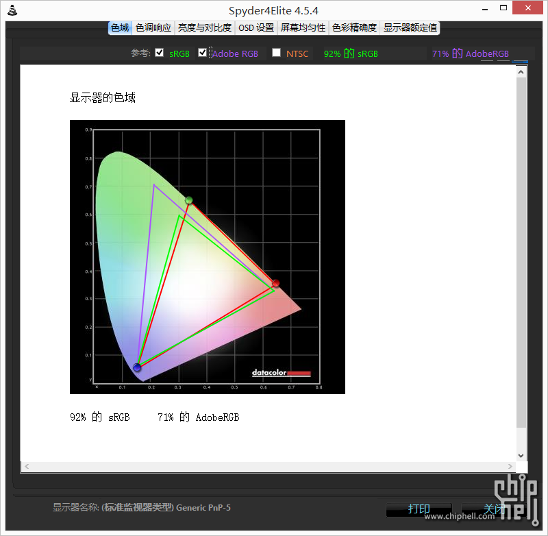Click the purple '71% 的 AdobeRGB' header readout

tap(470, 53)
